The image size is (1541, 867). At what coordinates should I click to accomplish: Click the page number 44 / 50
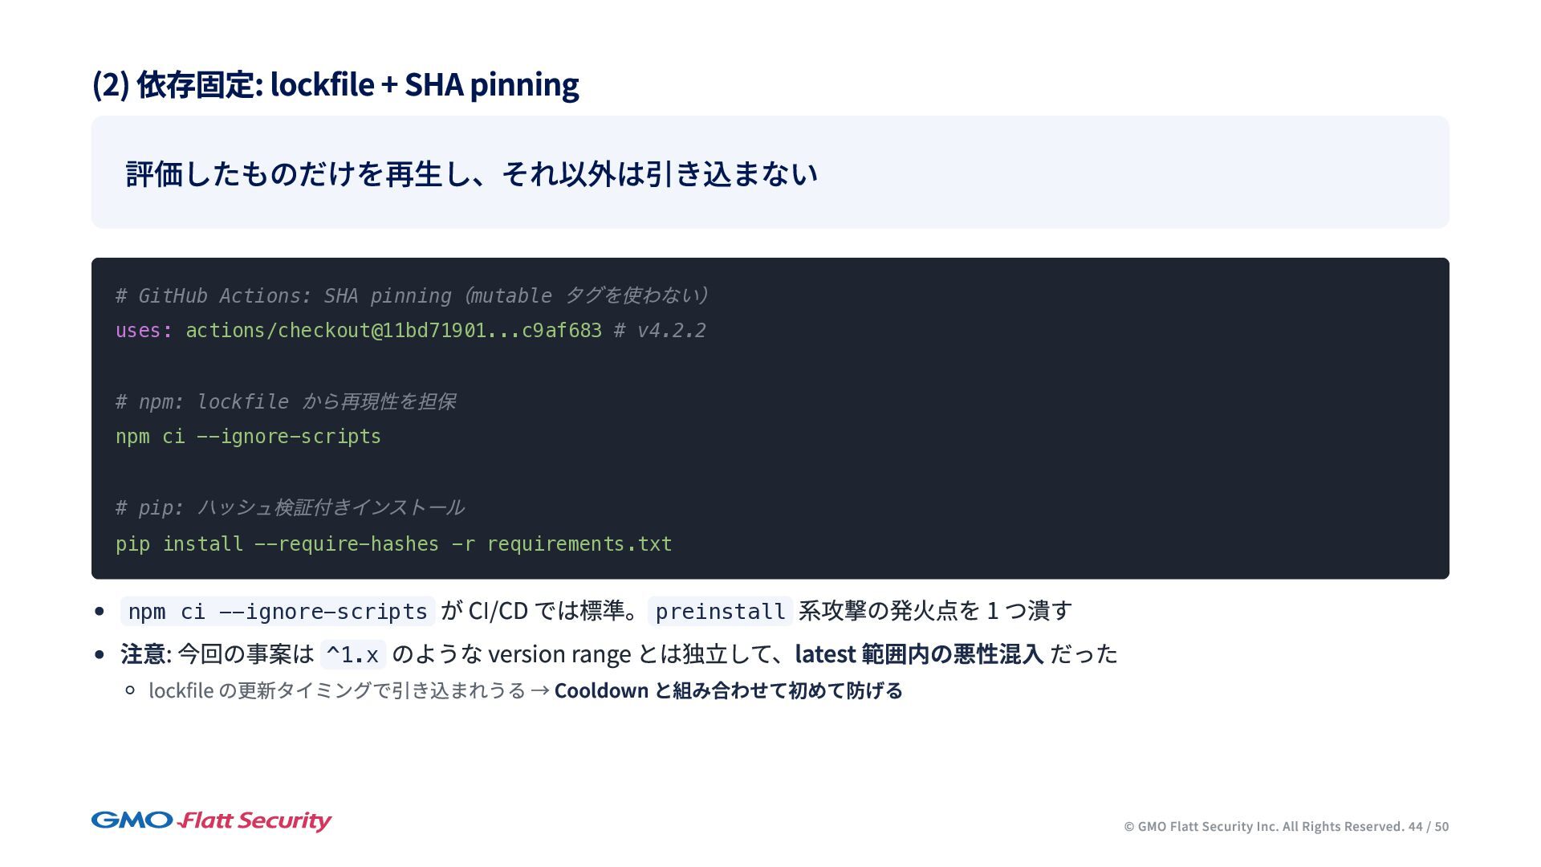[x=1428, y=827]
